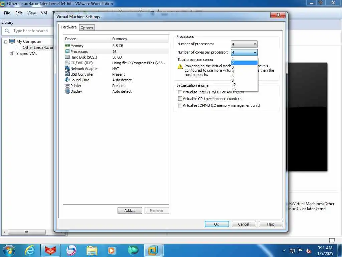This screenshot has width=342, height=257.
Task: Click the Printer device icon
Action: (x=67, y=85)
